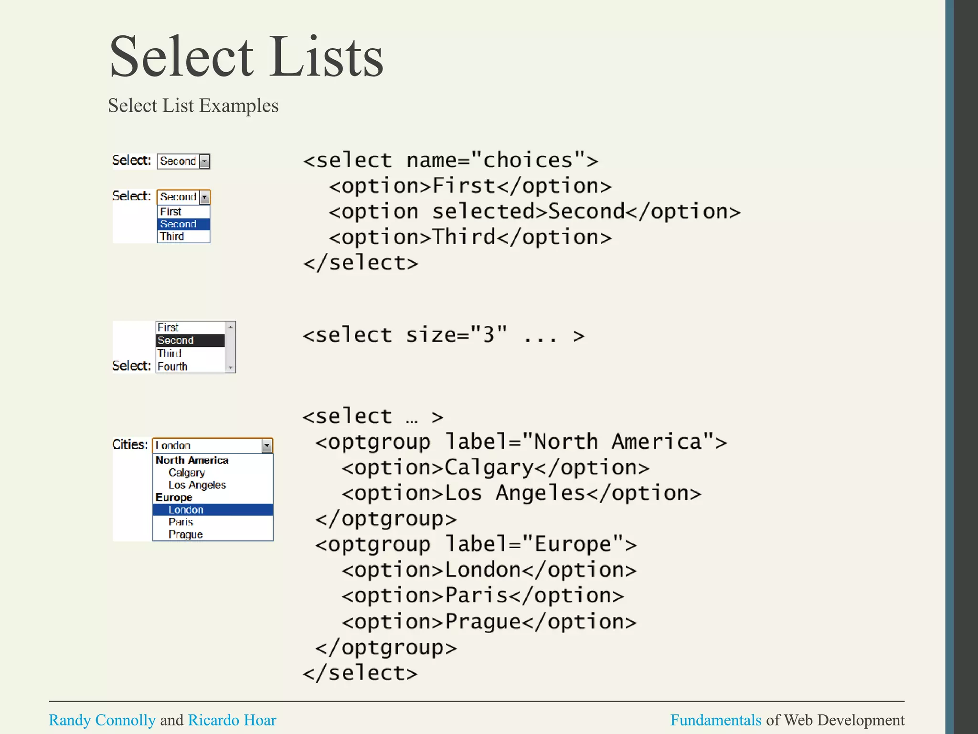
Task: Select Fourth in the size-3 listbox
Action: [190, 367]
